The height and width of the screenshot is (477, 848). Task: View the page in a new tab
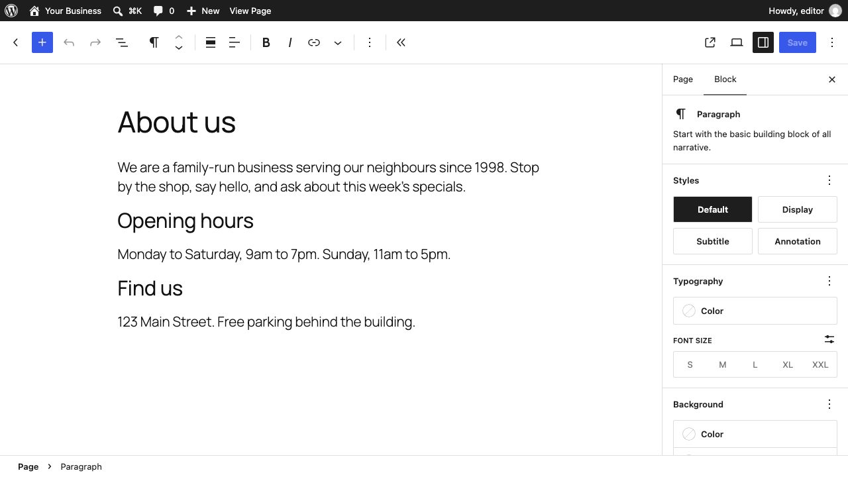[x=710, y=42]
